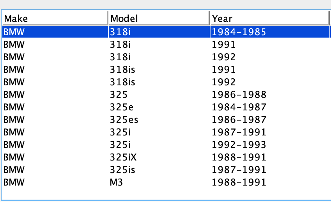The width and height of the screenshot is (331, 202).
Task: Click the BMW make cell in the 325iX row
Action: pos(55,157)
